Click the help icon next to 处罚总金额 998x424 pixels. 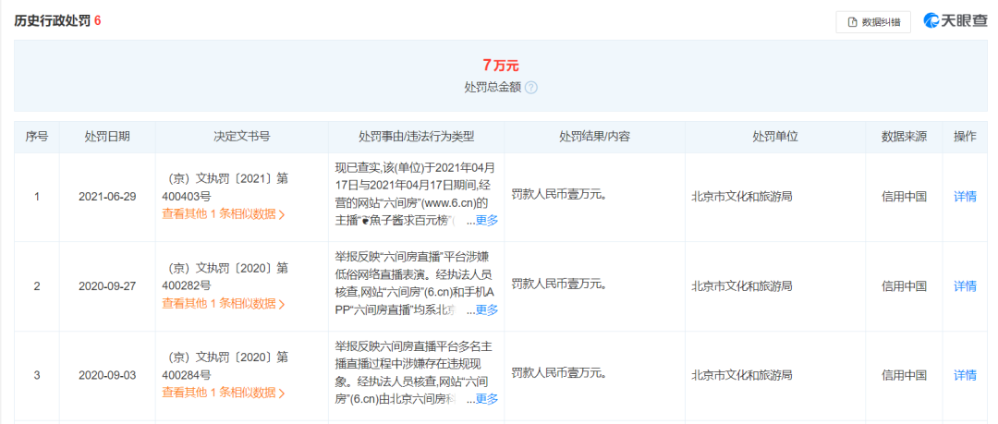(531, 88)
